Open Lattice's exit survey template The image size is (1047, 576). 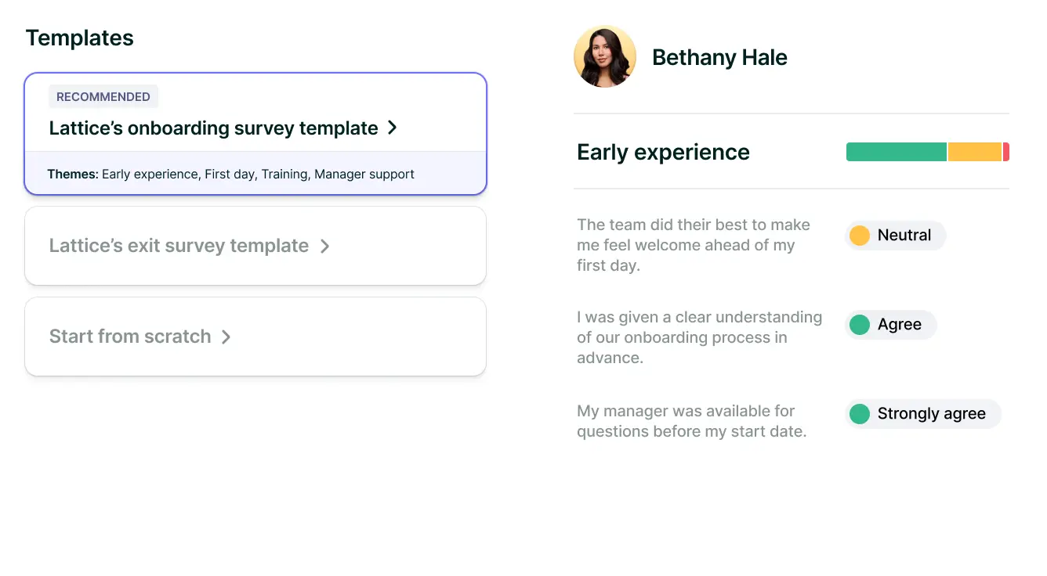tap(179, 246)
